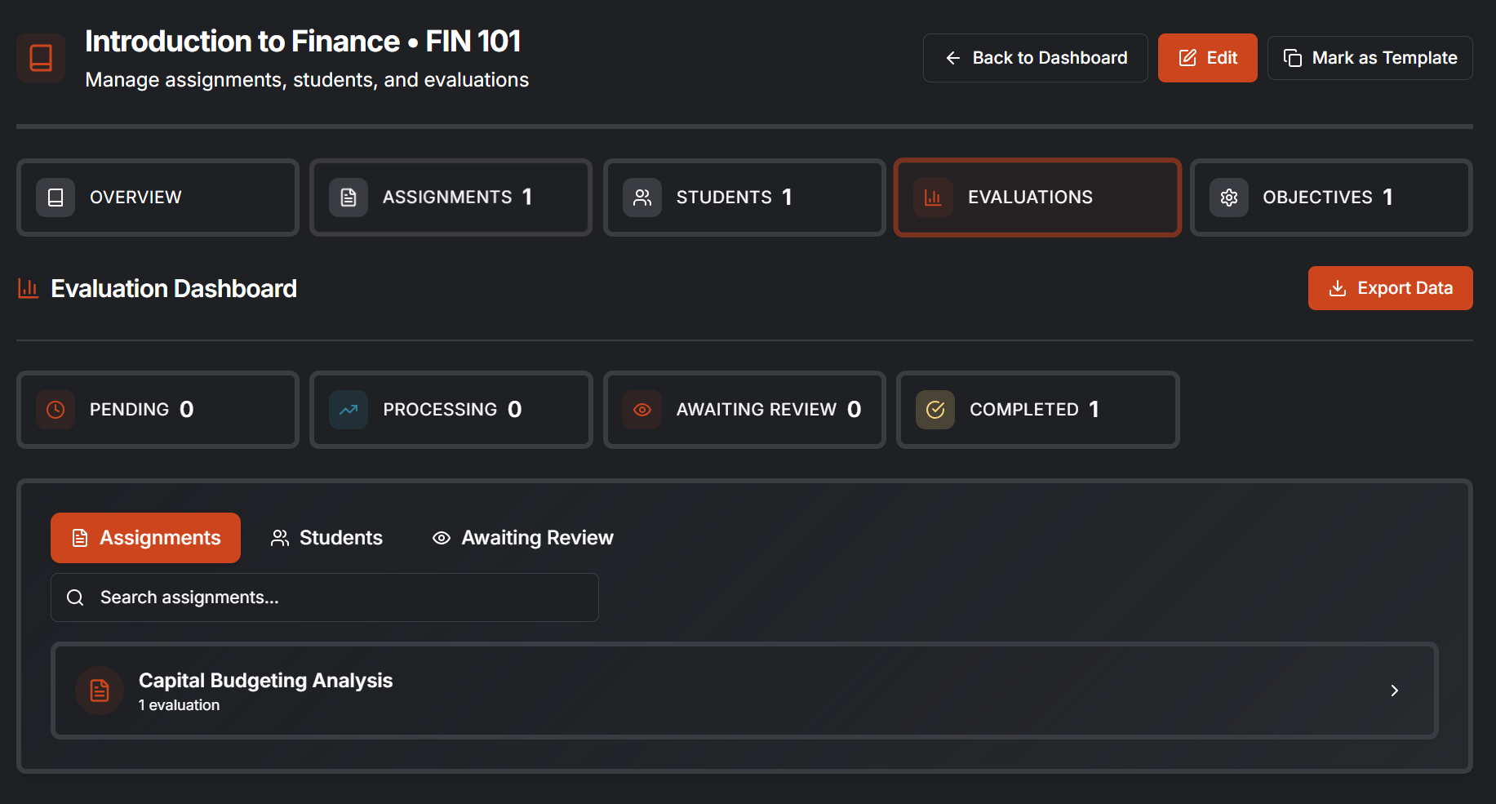Click the book icon on Overview tab

[55, 198]
